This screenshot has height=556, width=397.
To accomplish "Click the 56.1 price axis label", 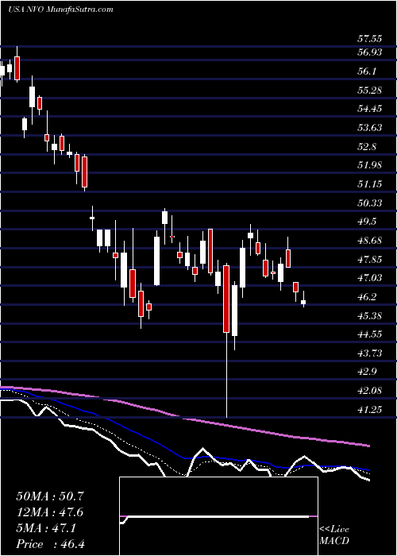I will point(367,71).
